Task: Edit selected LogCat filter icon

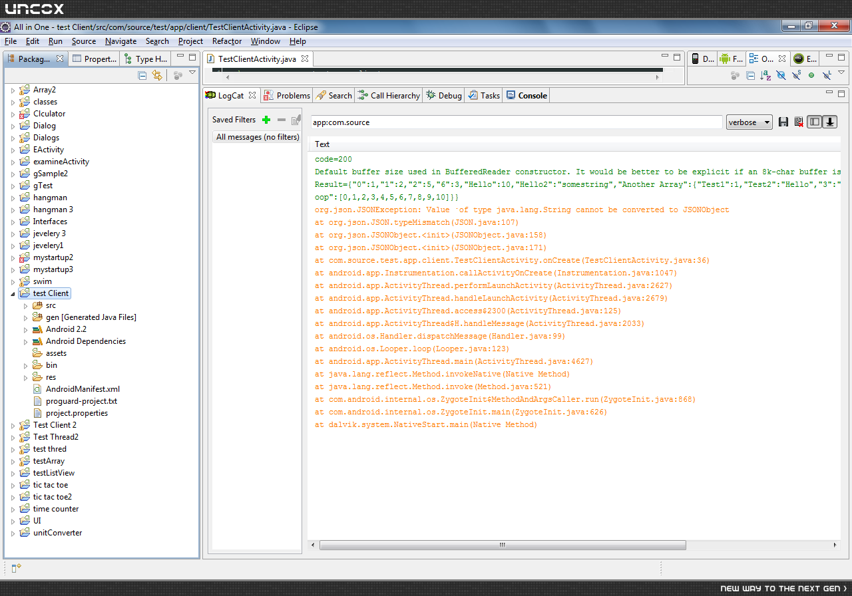Action: [296, 120]
